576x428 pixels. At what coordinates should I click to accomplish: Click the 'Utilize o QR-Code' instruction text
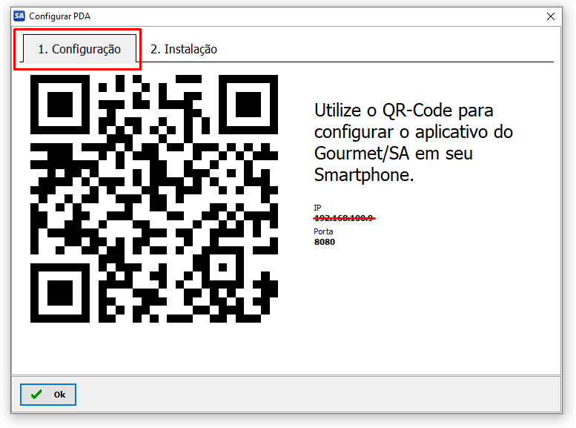[413, 142]
